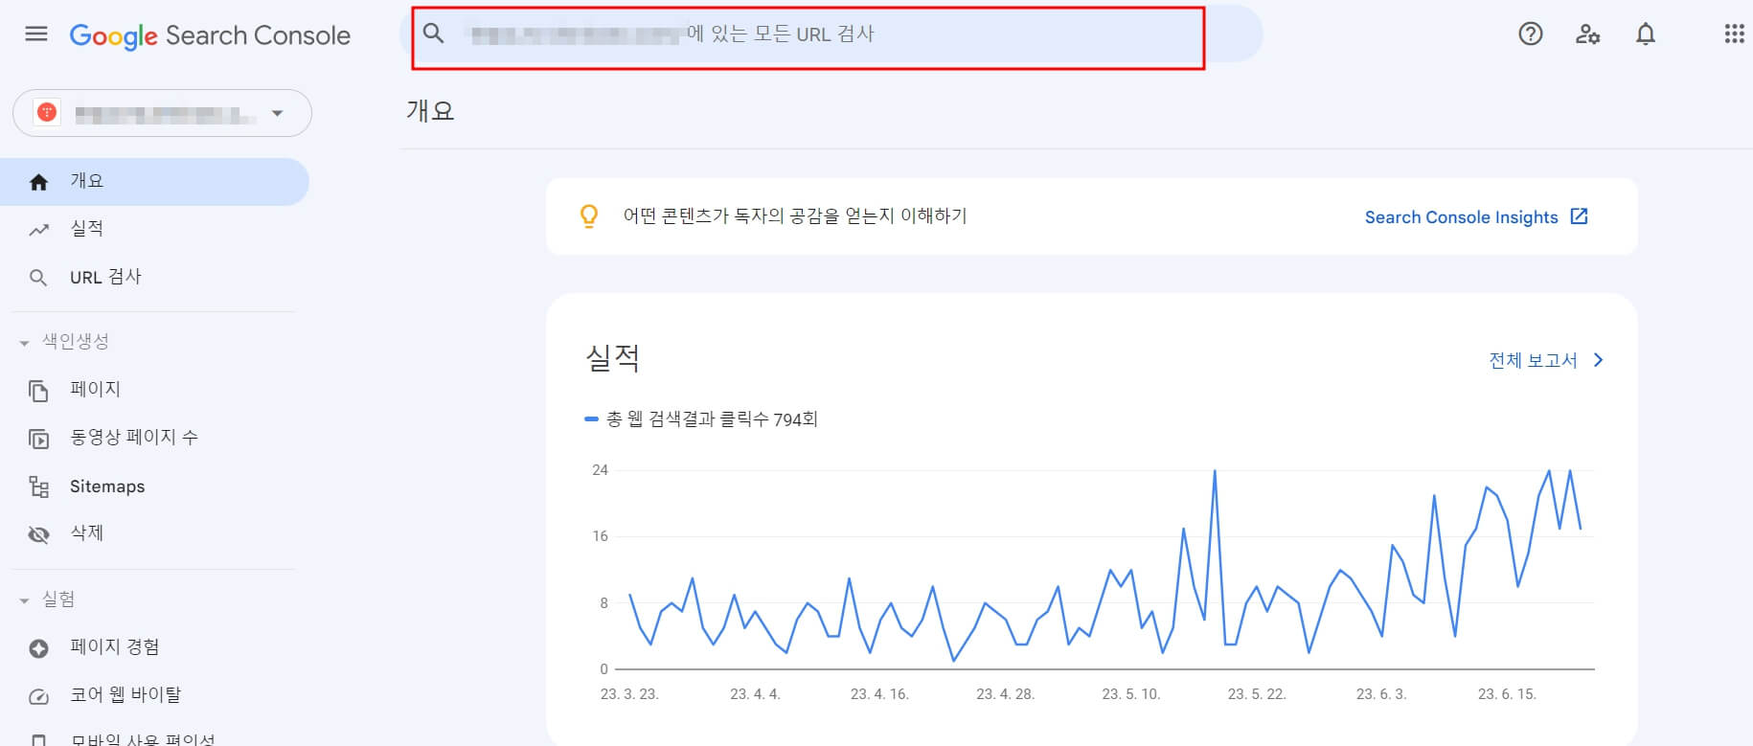
Task: Click the Google Search Console logo
Action: [x=210, y=35]
